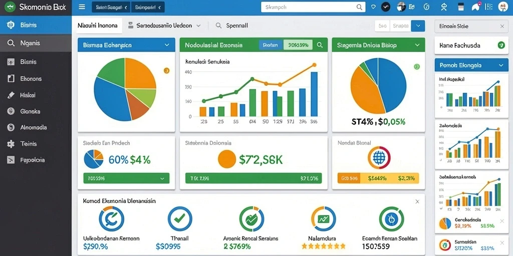Viewport: 513px width, 256px height.
Task: Toggle the green check badge beside Hane Fachusda
Action: pyautogui.click(x=501, y=45)
